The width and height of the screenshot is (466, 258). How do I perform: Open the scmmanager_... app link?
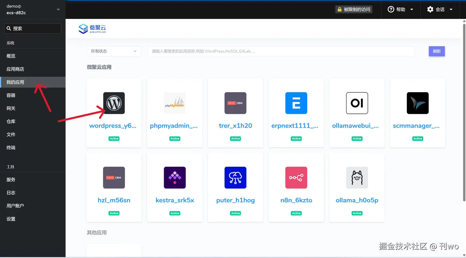[x=416, y=126]
